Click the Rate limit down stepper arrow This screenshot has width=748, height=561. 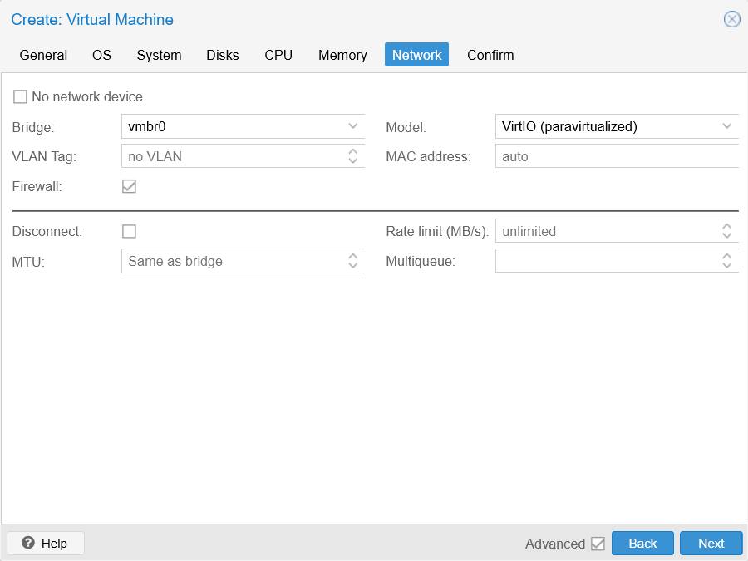click(x=726, y=234)
